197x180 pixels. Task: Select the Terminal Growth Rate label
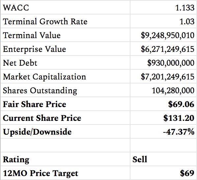pyautogui.click(x=45, y=21)
